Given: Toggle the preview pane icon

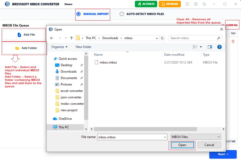Looking at the screenshot, I should (210, 47).
